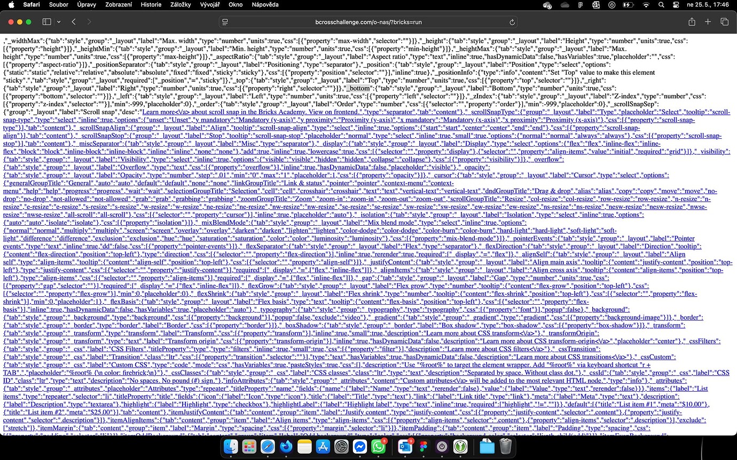This screenshot has height=460, width=737.
Task: Launch Firefox from the Dock
Action: [x=286, y=447]
